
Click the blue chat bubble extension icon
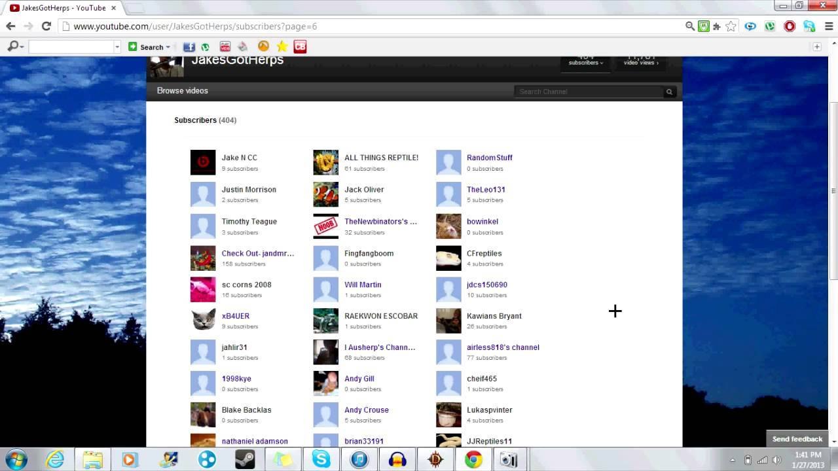pyautogui.click(x=750, y=26)
